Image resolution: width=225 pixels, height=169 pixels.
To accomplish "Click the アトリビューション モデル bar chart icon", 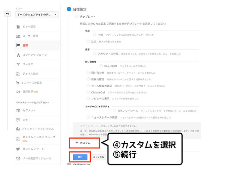I will (18, 129).
